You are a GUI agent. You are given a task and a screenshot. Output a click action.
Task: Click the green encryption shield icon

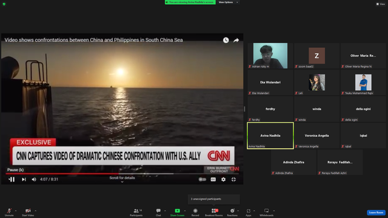click(4, 4)
